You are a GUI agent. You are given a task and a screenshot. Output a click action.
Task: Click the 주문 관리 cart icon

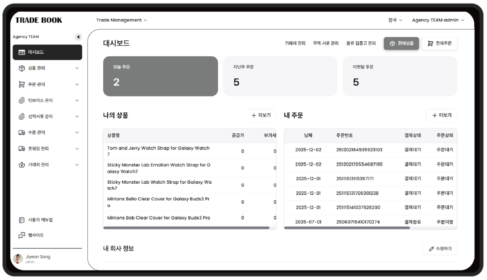pos(22,84)
